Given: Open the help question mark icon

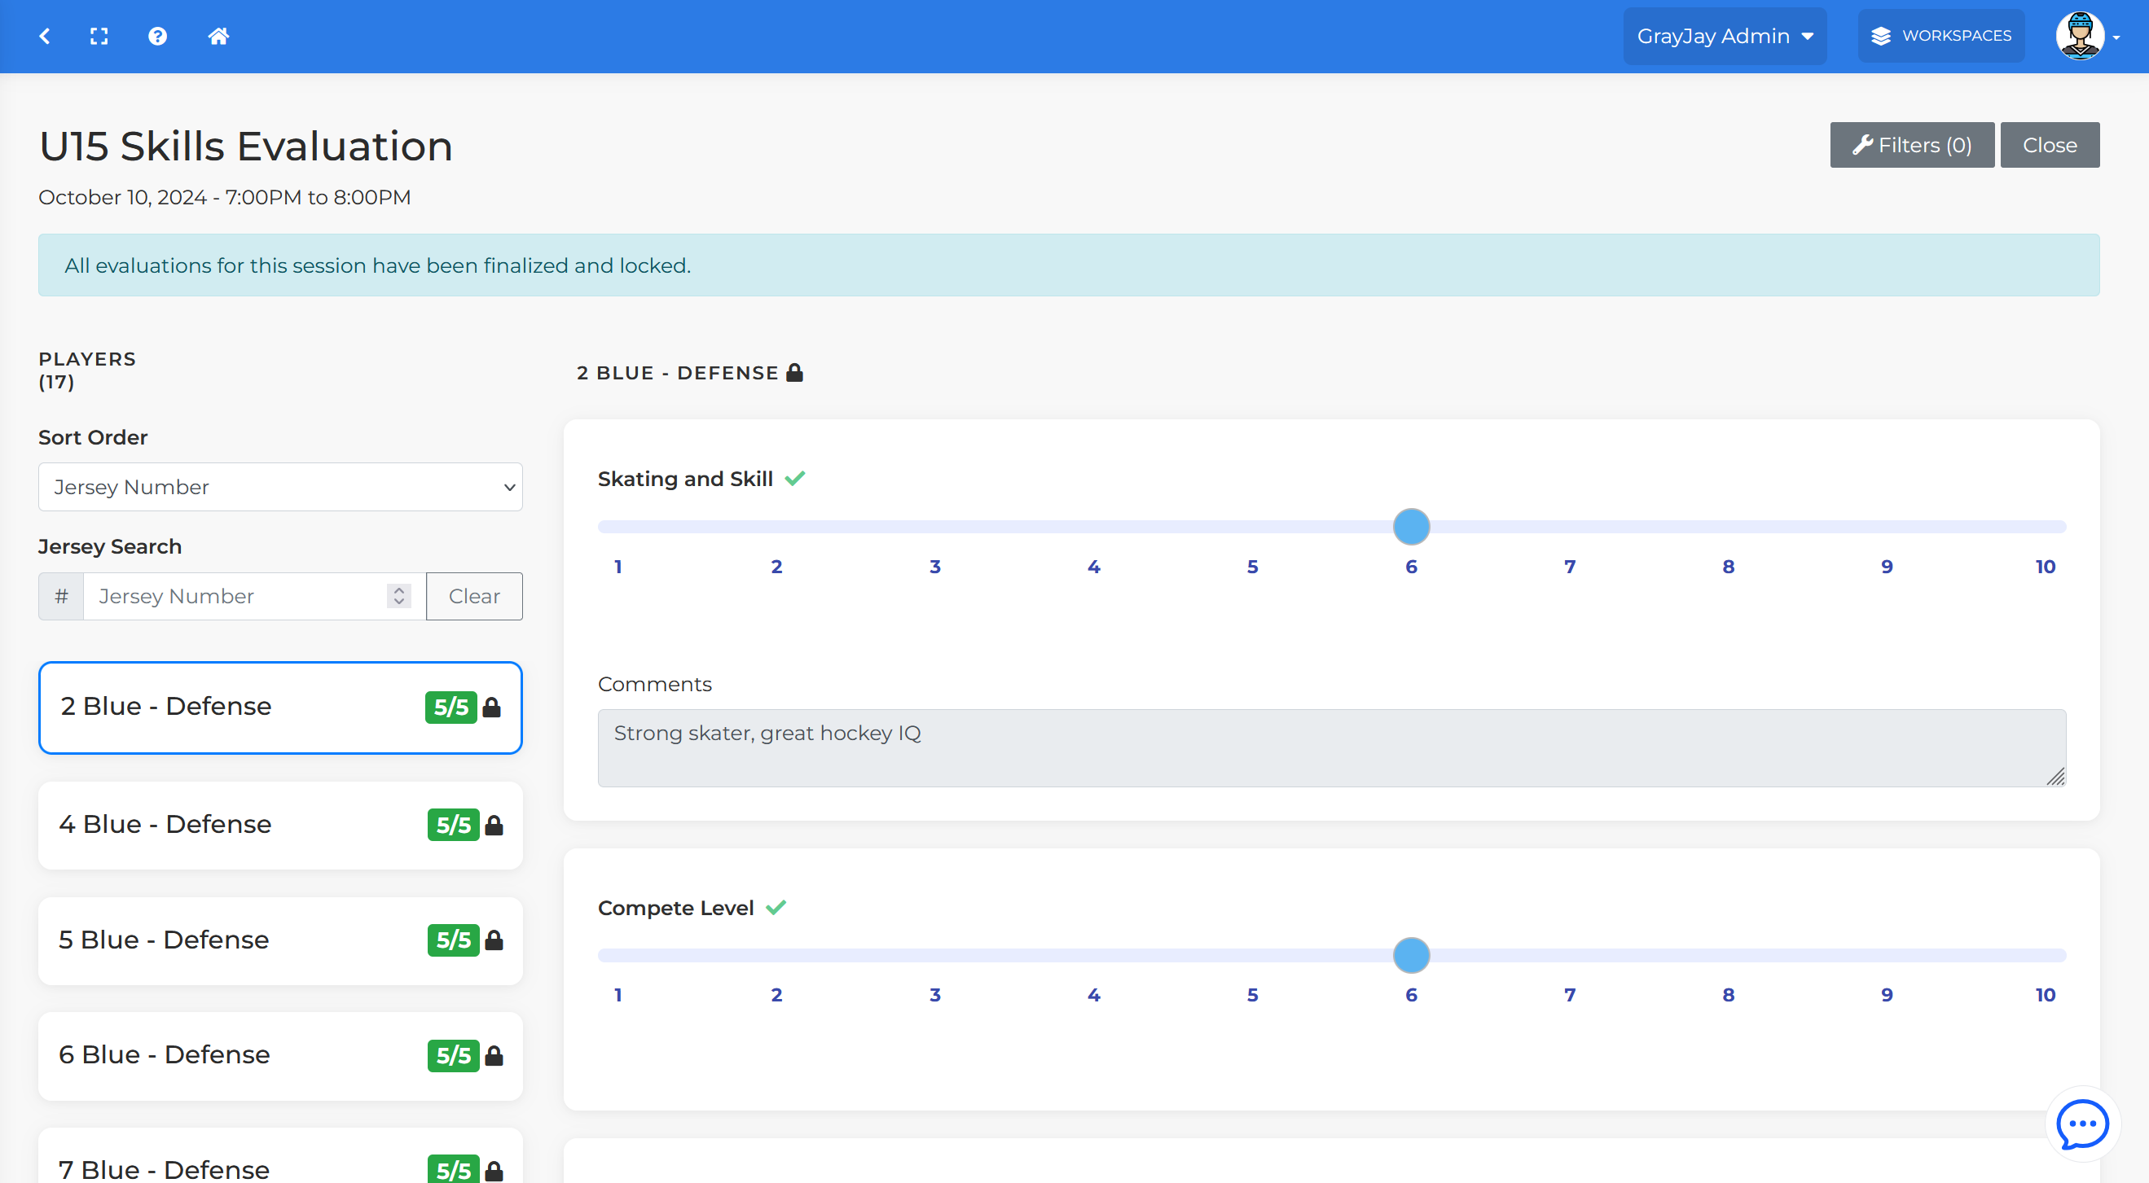Looking at the screenshot, I should click(158, 36).
